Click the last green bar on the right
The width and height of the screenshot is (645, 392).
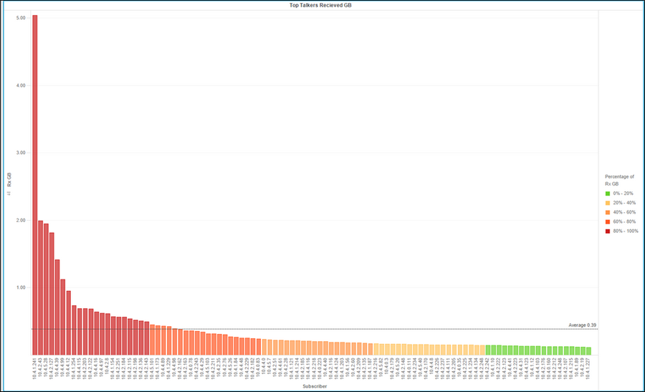[x=589, y=351]
